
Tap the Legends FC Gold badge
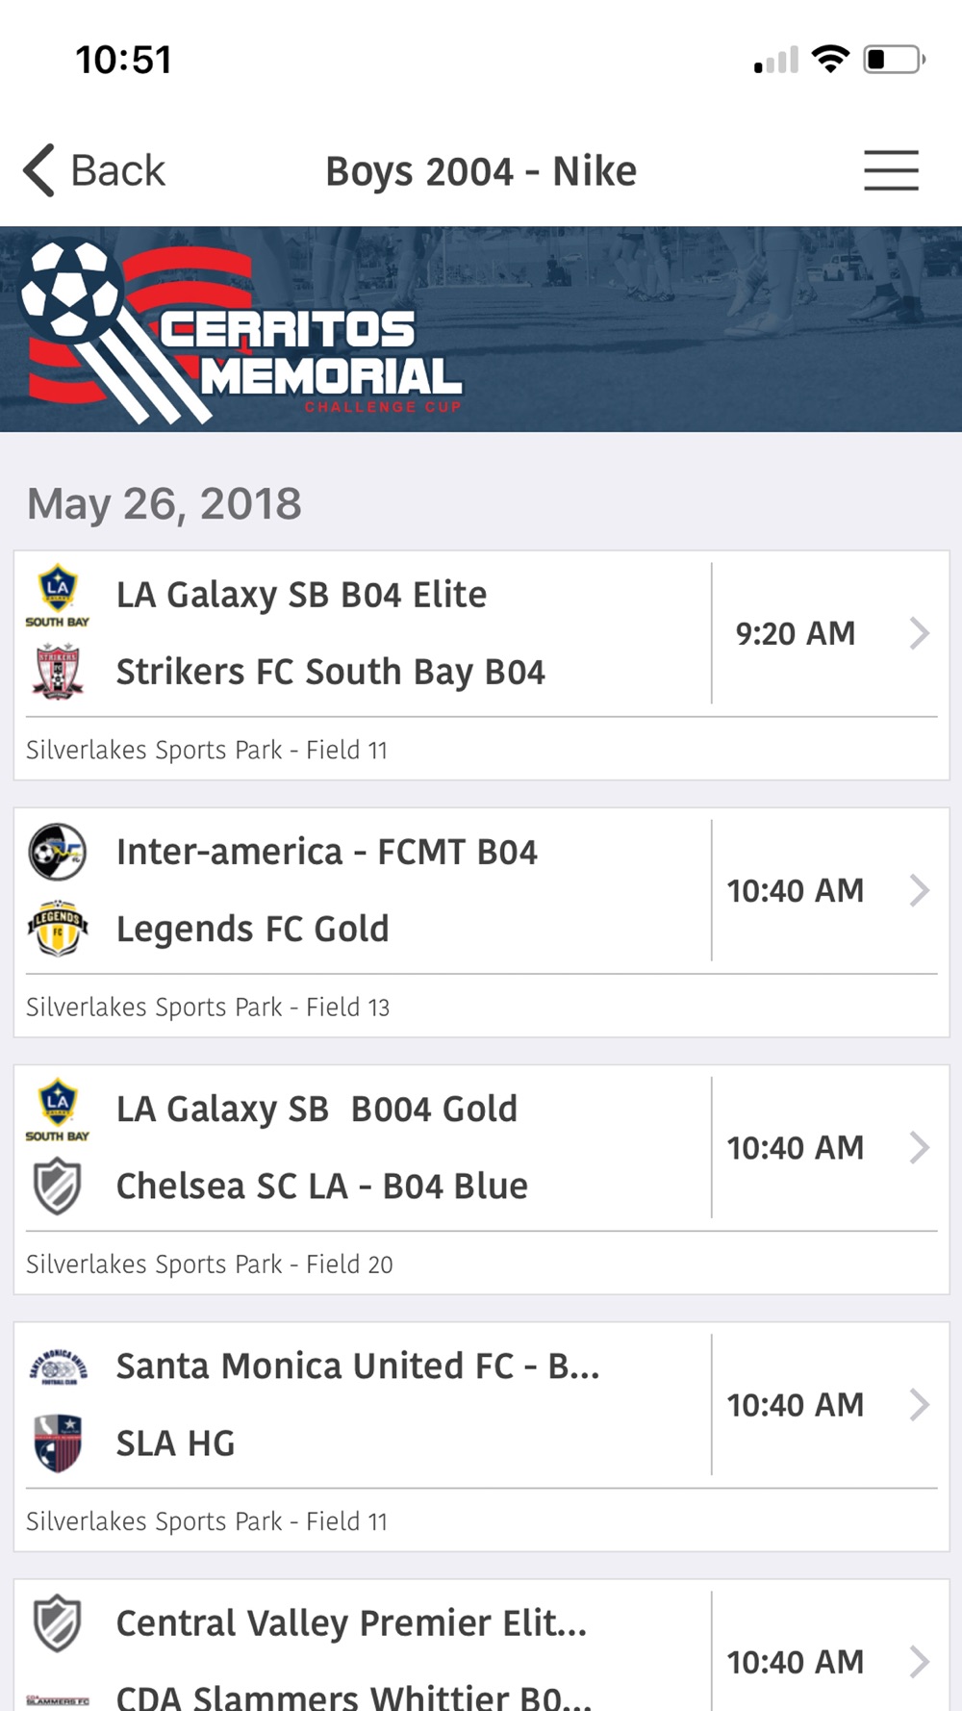(x=58, y=928)
